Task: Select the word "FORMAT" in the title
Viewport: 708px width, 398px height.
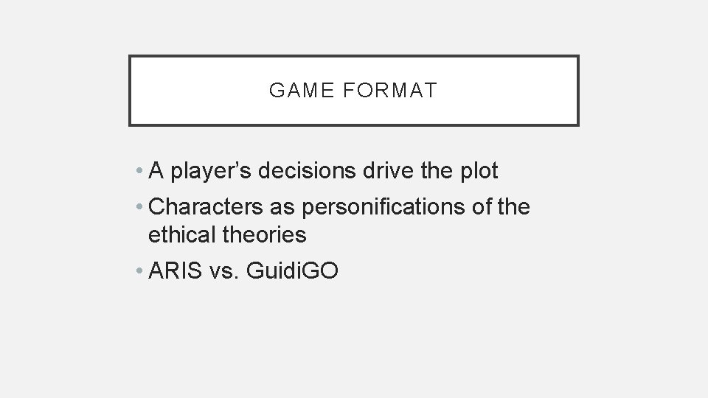Action: pyautogui.click(x=390, y=90)
